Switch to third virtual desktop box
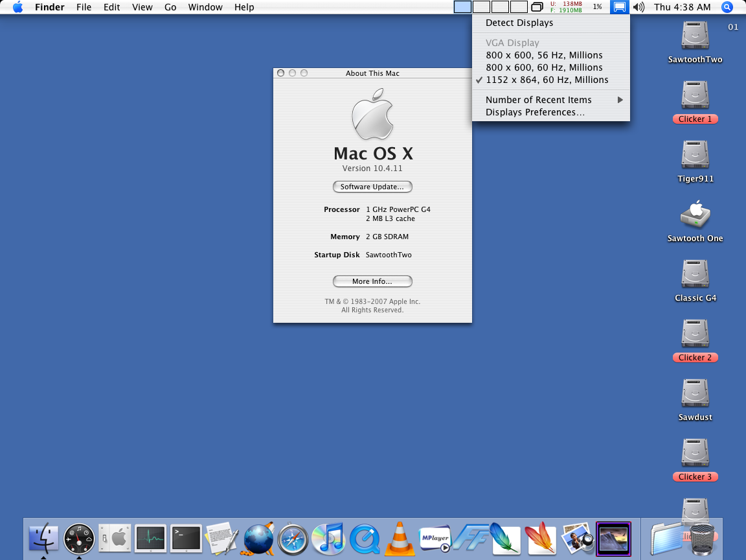Viewport: 746px width, 560px height. click(499, 7)
